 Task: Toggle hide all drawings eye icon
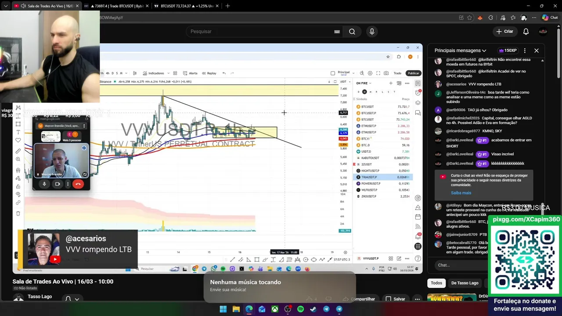point(18,194)
